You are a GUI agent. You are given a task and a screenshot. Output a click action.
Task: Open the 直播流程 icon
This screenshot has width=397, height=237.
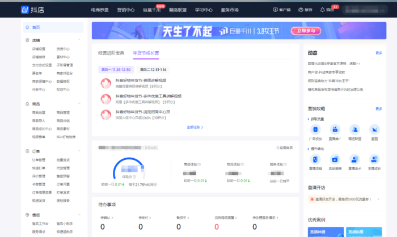tap(315, 159)
